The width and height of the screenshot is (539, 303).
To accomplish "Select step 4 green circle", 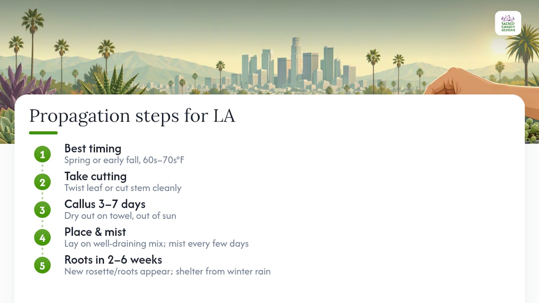I will pyautogui.click(x=42, y=238).
